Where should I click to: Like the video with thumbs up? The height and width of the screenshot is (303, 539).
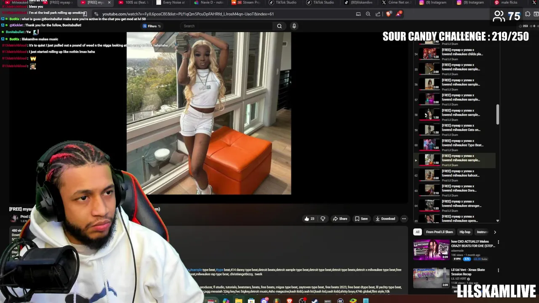tap(310, 219)
